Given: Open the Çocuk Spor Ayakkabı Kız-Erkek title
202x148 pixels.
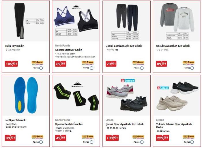Looking at the screenshot, I should (x=125, y=124).
